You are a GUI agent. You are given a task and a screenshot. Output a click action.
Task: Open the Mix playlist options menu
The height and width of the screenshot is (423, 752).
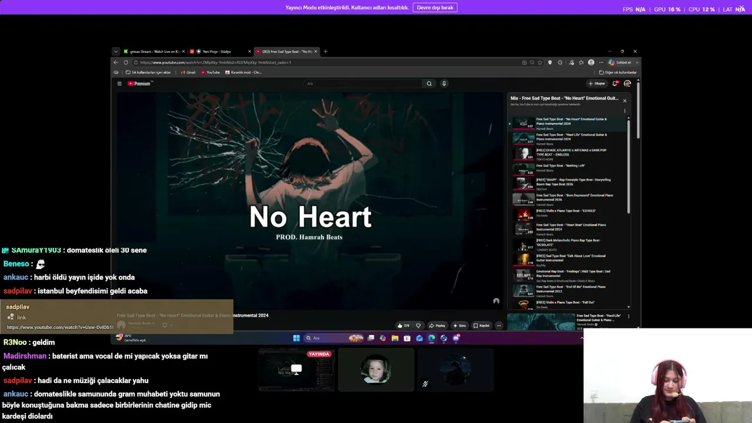pyautogui.click(x=625, y=110)
